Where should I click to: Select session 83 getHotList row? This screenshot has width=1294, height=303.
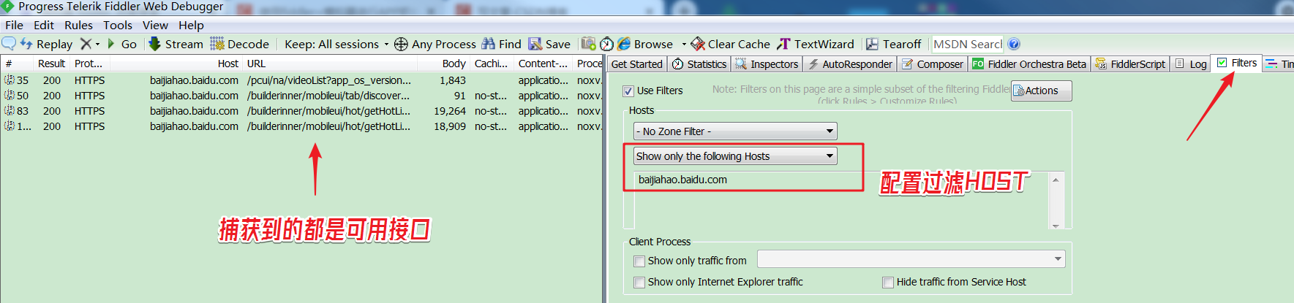point(301,111)
